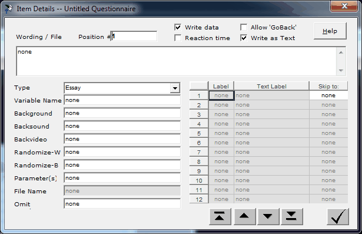Viewport: 362px width, 234px height.
Task: Select row 1 Skip to cell
Action: pos(328,95)
